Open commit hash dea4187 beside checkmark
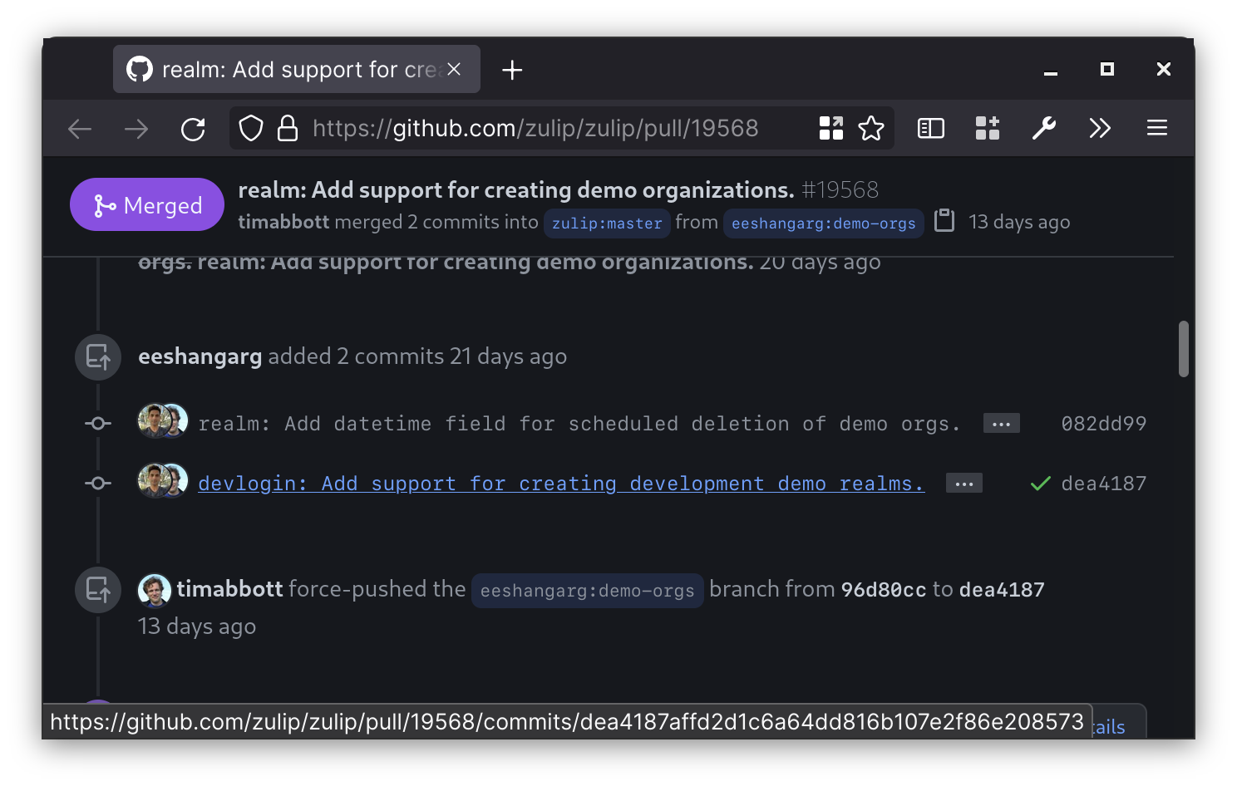The image size is (1237, 786). 1104,484
